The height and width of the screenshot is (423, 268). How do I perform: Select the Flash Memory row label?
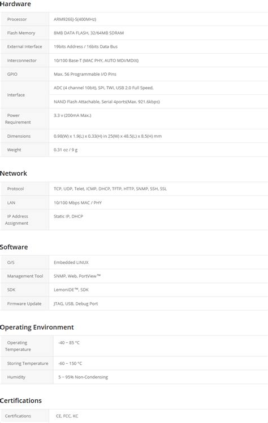(x=21, y=33)
